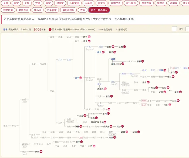
Task: Select the 九条流 tab
Action: tap(89, 3)
